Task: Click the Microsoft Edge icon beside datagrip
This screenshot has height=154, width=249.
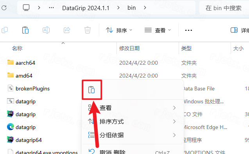Action: (11, 127)
